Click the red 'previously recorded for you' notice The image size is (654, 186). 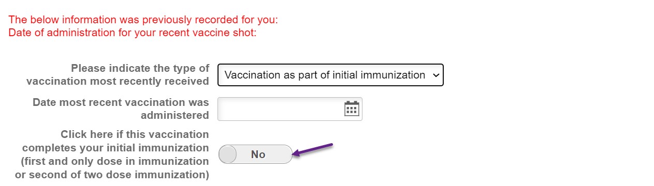(x=143, y=20)
